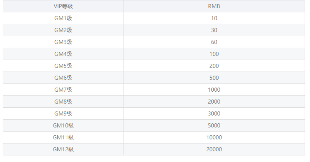
Task: Click the GM7级 cell
Action: point(63,90)
